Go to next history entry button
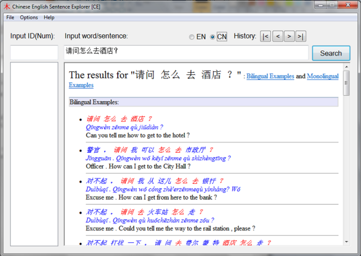This screenshot has height=256, width=361. 289,36
